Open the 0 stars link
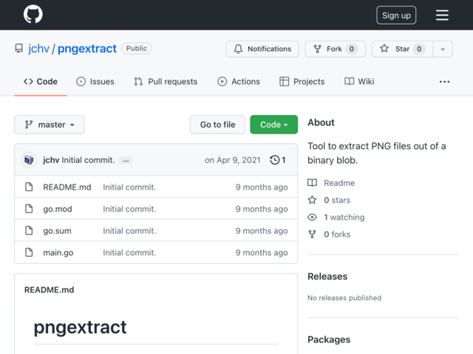Viewport: 473px width, 354px height. tap(337, 200)
